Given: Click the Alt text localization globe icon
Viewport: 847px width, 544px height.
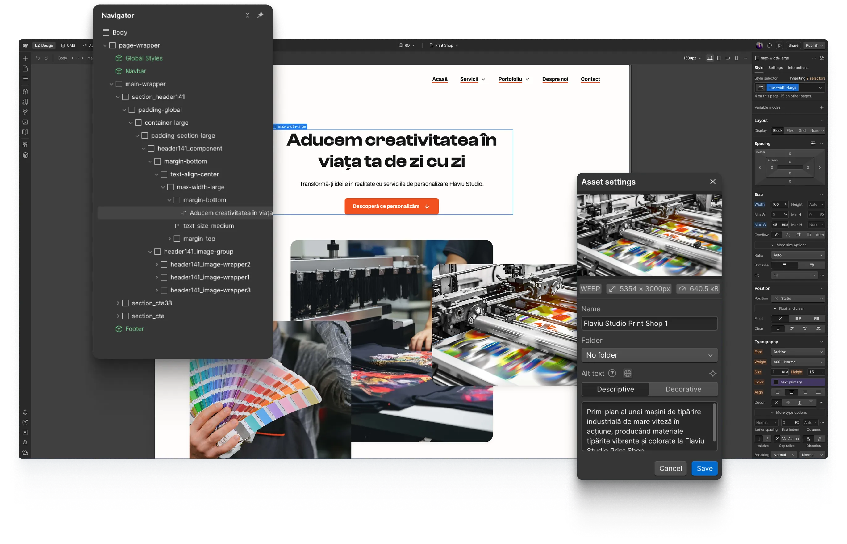Looking at the screenshot, I should click(628, 373).
